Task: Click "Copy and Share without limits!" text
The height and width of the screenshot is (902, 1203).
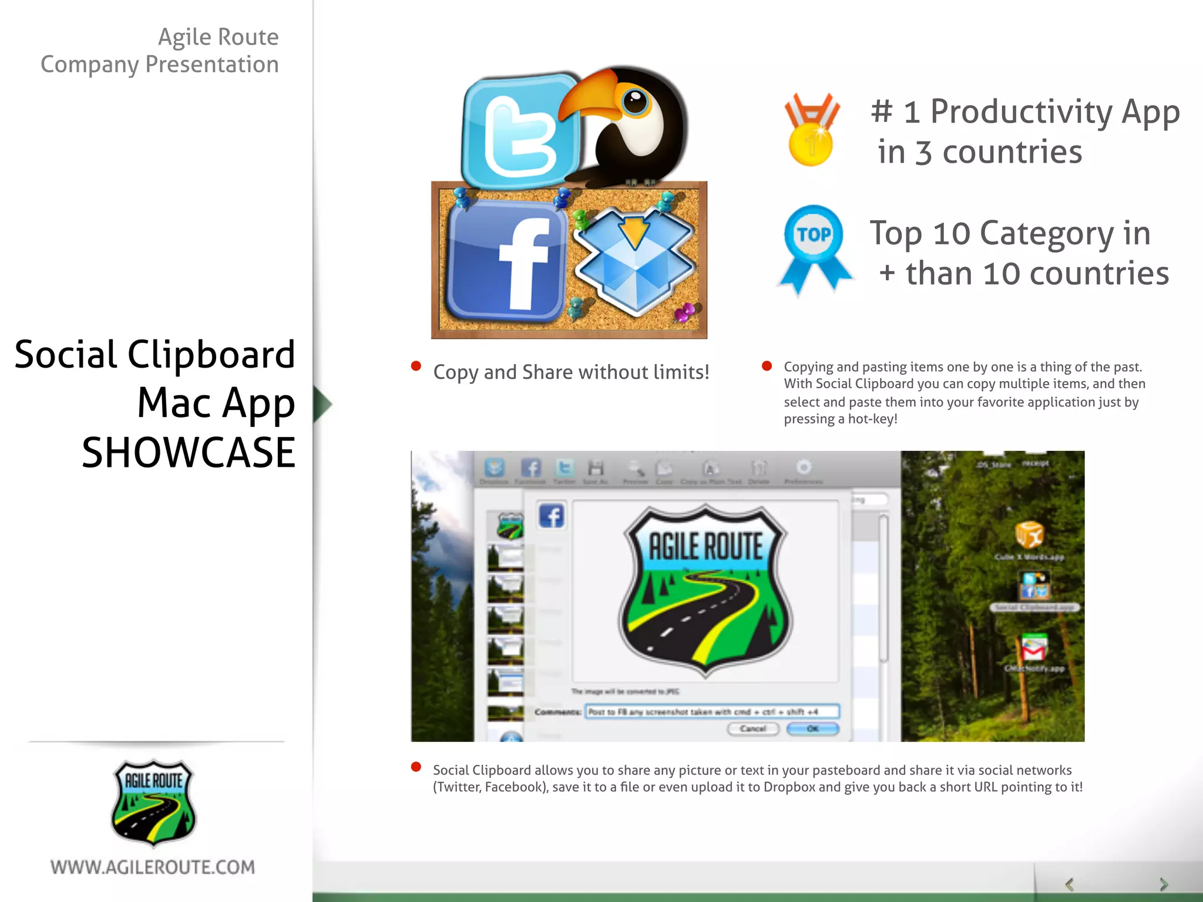Action: [x=571, y=372]
